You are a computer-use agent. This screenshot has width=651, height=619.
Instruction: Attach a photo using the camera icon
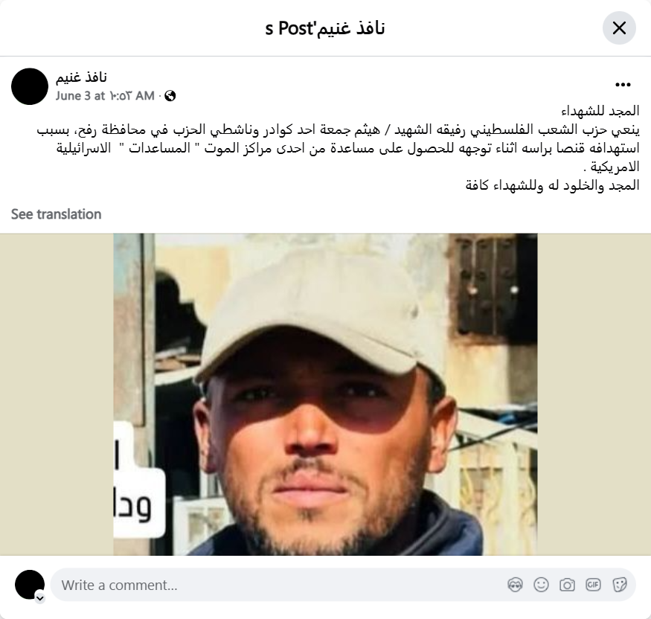(567, 585)
